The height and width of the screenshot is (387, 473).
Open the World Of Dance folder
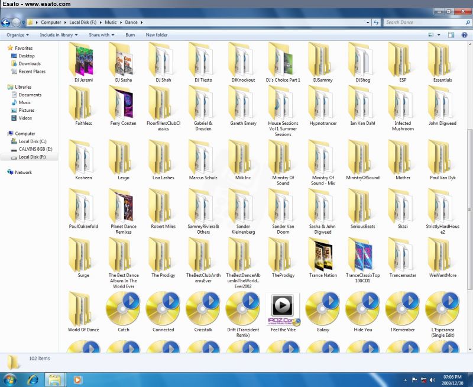click(83, 312)
